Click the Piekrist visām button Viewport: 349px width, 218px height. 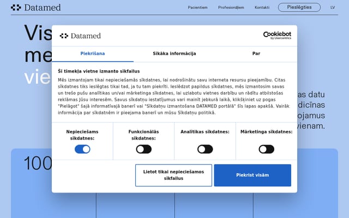tap(252, 175)
